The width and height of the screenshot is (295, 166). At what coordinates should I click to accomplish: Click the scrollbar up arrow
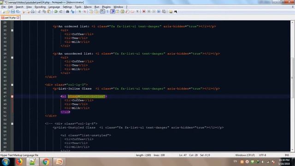(x=292, y=23)
